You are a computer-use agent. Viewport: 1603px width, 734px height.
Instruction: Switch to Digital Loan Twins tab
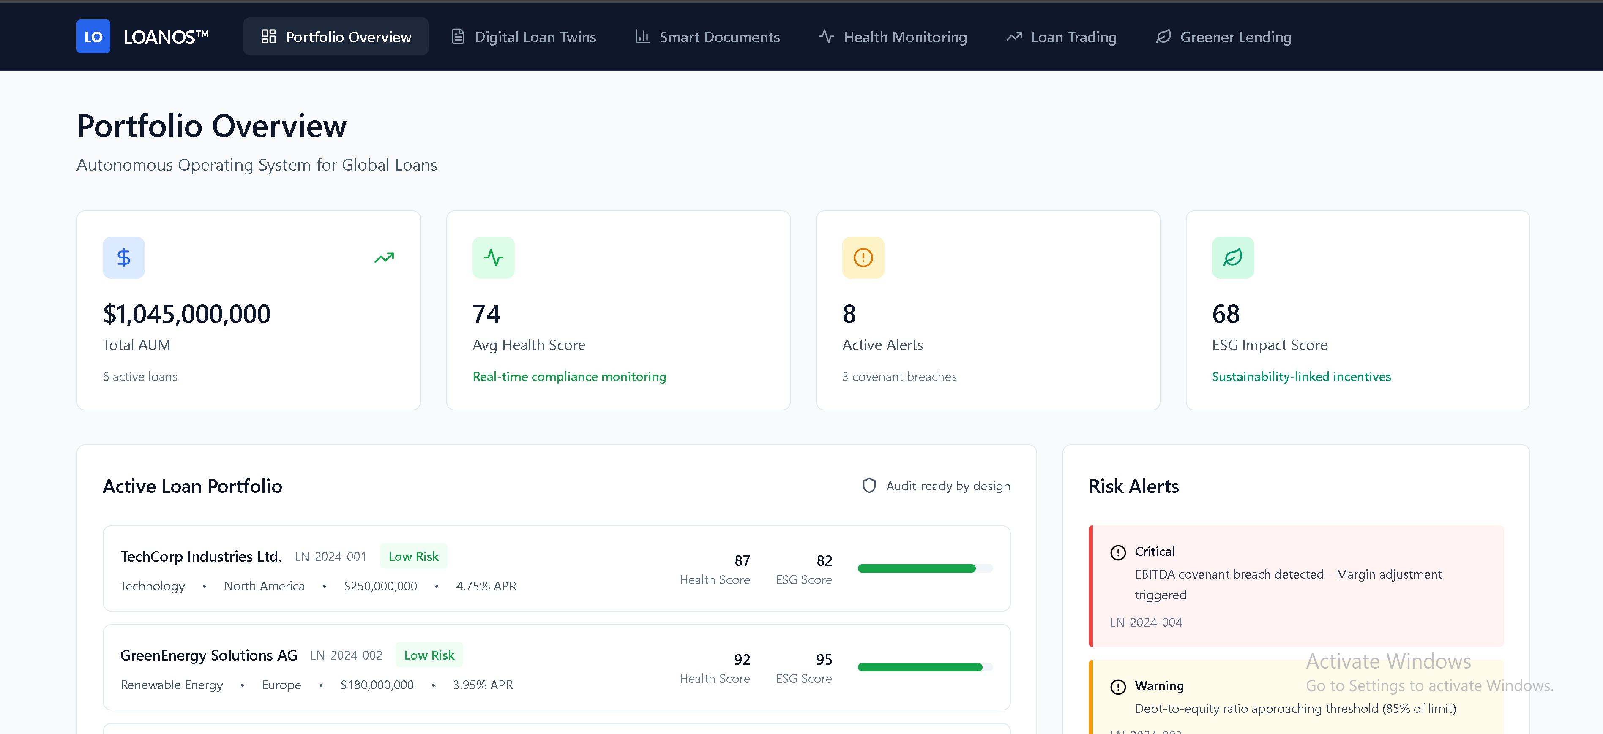coord(523,37)
